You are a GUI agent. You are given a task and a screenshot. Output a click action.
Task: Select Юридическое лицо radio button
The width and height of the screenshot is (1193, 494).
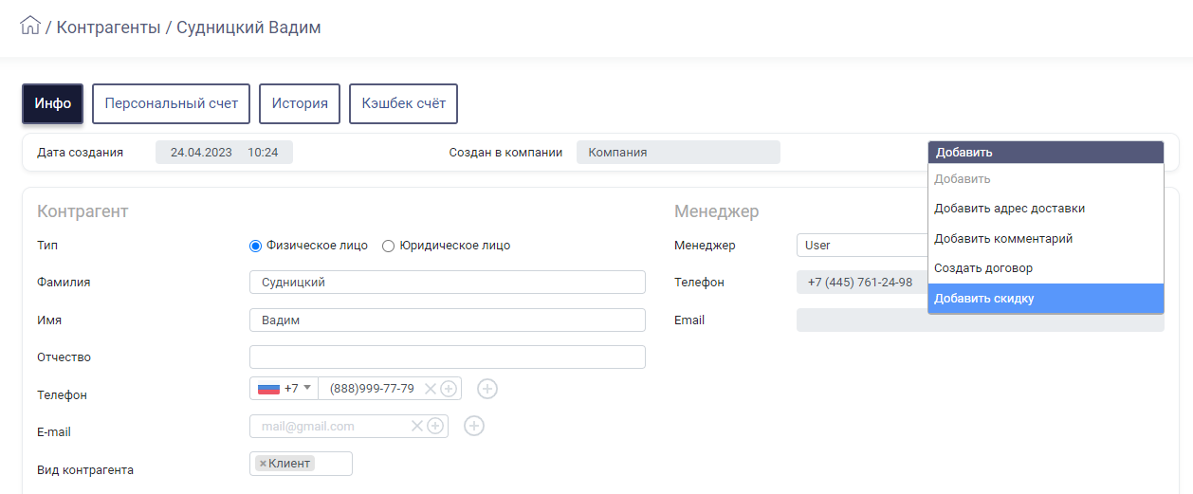(x=388, y=246)
